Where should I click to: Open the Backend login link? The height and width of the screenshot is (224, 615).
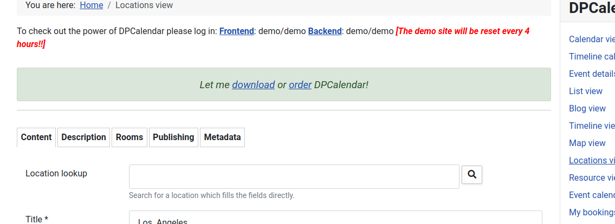[325, 31]
